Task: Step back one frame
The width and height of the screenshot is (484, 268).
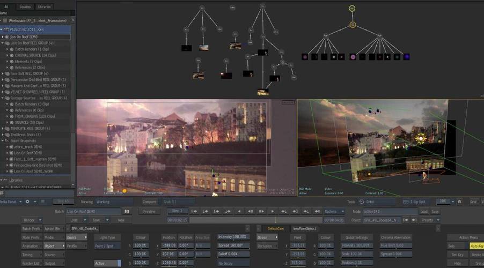Action: pos(250,212)
